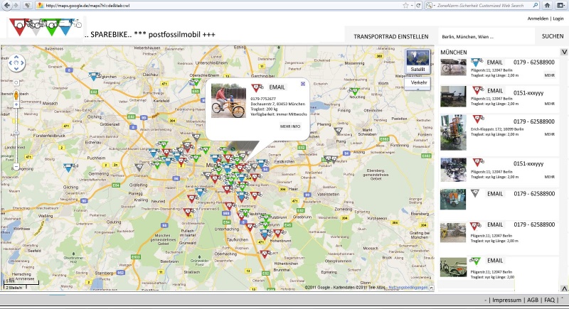Click the SPAREBIKE logo with colored triangles

coord(43,28)
